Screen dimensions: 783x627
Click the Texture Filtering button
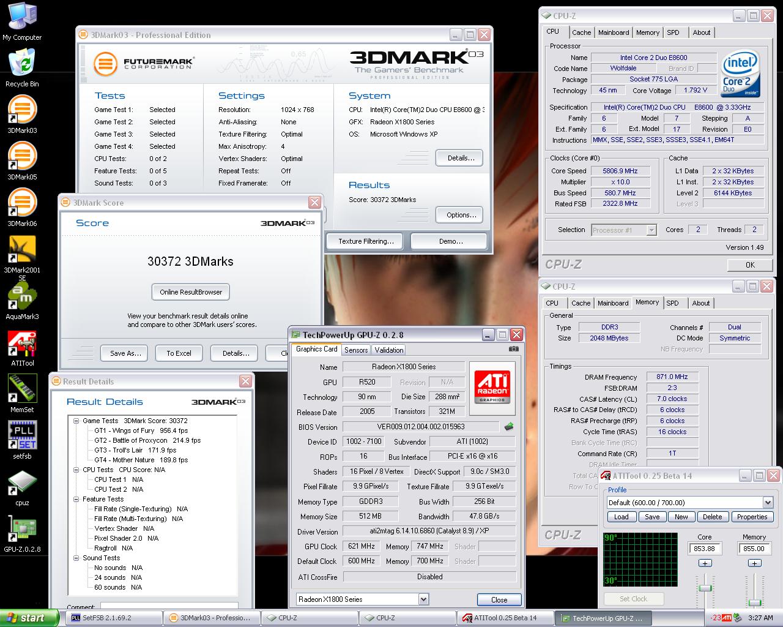[366, 241]
